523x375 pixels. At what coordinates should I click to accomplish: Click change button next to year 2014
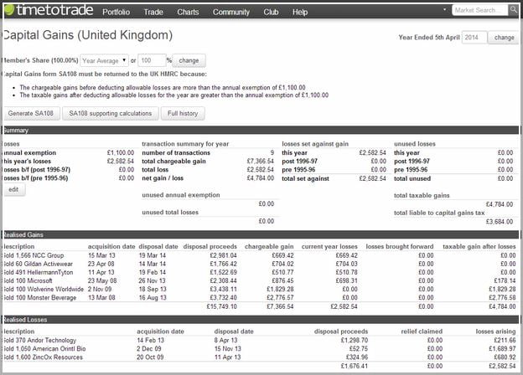[504, 38]
